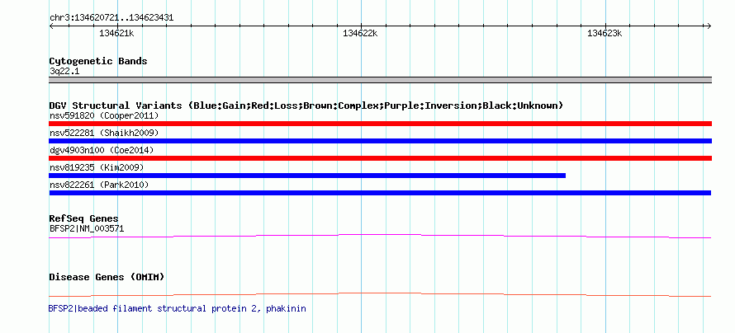This screenshot has width=735, height=333.
Task: Click the chr3:134620721..134623431 region label
Action: tap(111, 18)
